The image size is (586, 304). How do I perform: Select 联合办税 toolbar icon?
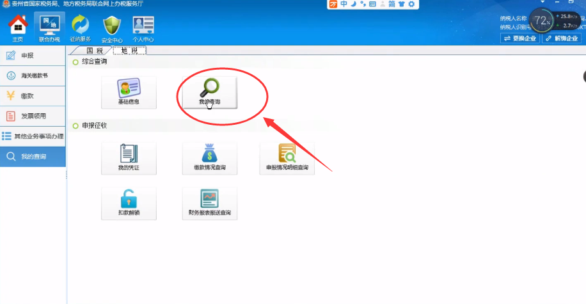coord(49,28)
